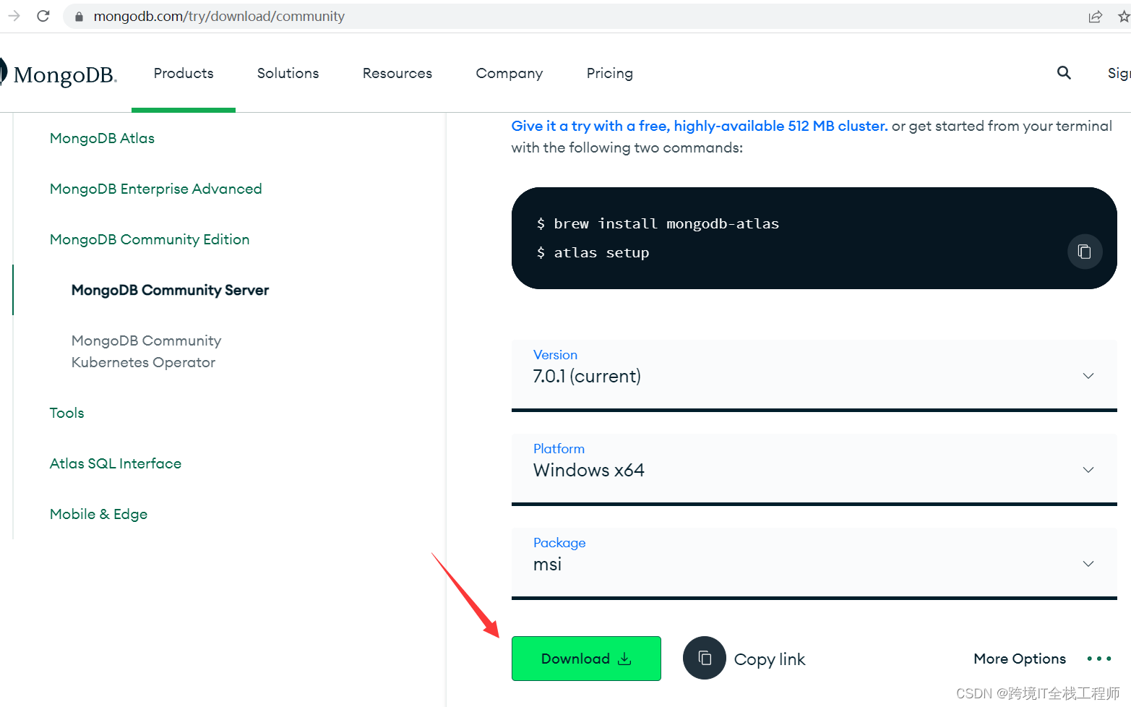1131x707 pixels.
Task: Click the share page icon in address bar
Action: (x=1096, y=17)
